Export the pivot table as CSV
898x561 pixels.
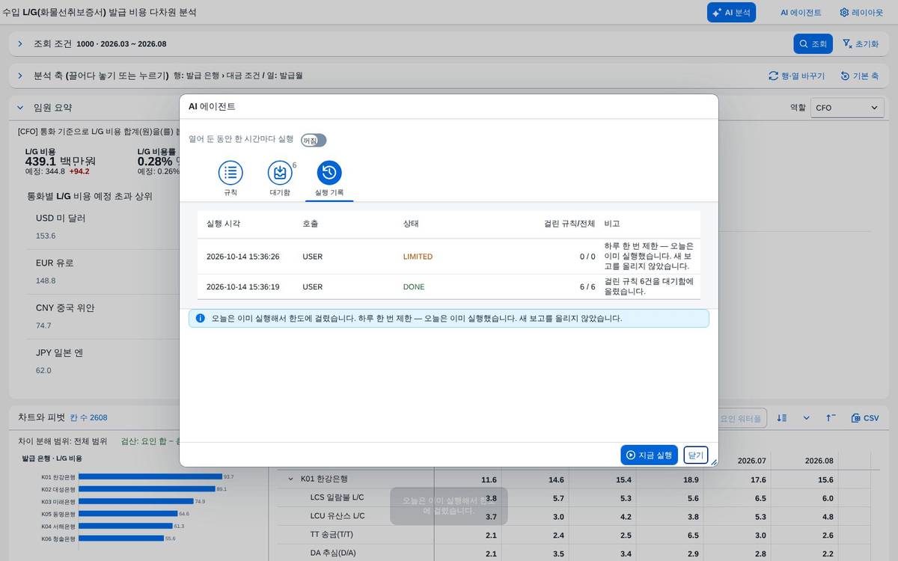pyautogui.click(x=865, y=418)
